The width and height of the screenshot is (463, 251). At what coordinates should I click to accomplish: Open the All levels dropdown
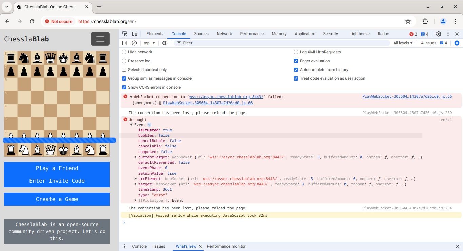[403, 43]
